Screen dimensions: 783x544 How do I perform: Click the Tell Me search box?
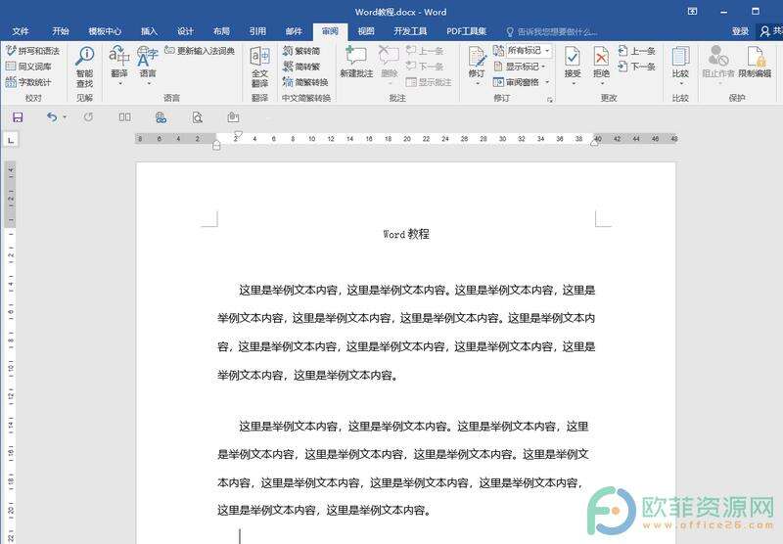552,32
